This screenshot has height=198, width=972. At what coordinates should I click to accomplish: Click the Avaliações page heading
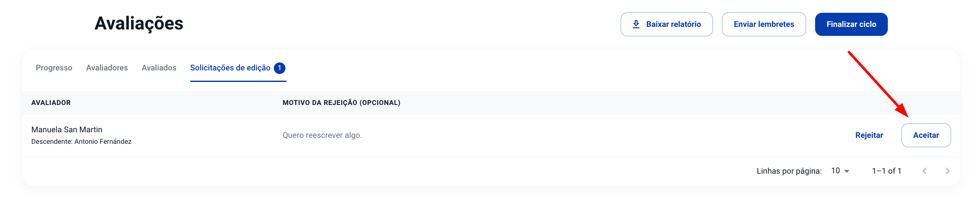tap(139, 23)
